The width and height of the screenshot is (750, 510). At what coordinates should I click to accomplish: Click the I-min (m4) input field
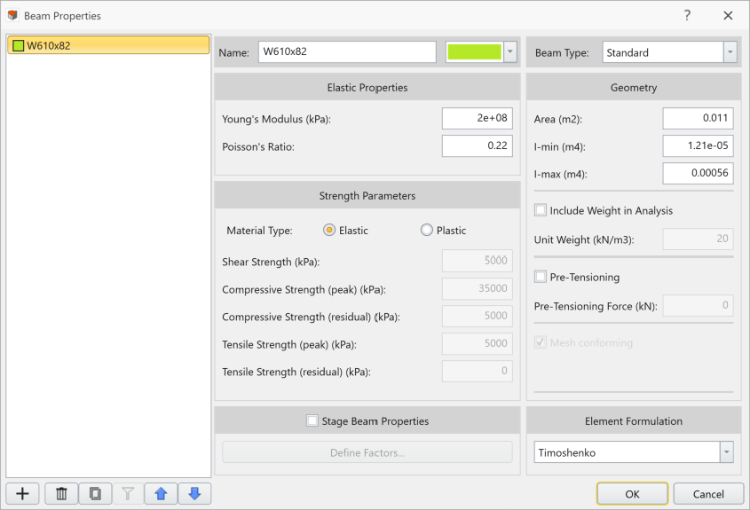698,145
